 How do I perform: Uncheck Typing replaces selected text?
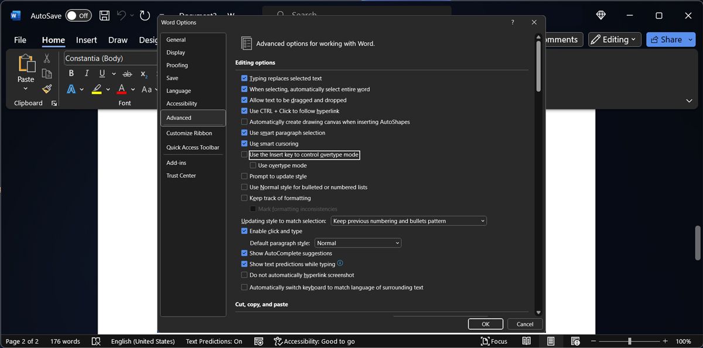tap(244, 78)
